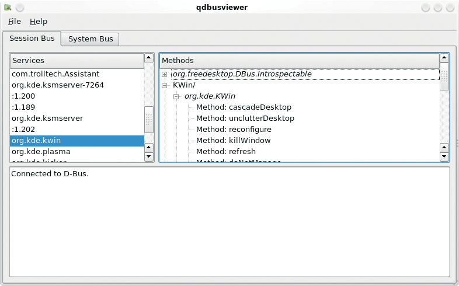Select com.trolltech.Assistant service
Screen dimensions: 459x286
(x=77, y=74)
